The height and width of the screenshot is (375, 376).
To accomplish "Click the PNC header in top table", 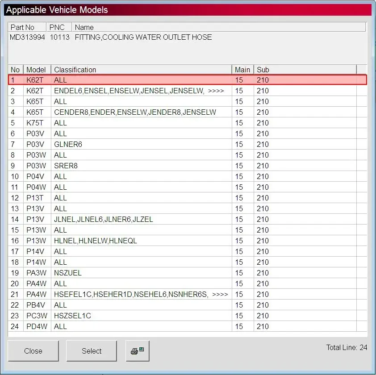I will coord(59,27).
